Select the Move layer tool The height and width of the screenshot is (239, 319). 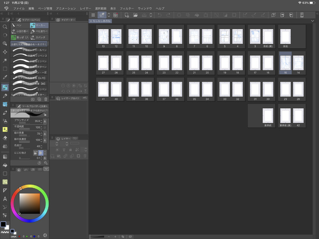5,52
